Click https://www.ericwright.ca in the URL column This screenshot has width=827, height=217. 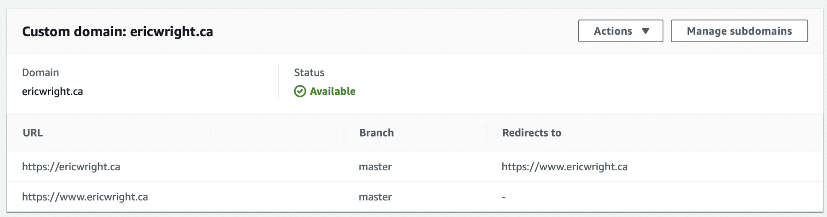(x=85, y=197)
